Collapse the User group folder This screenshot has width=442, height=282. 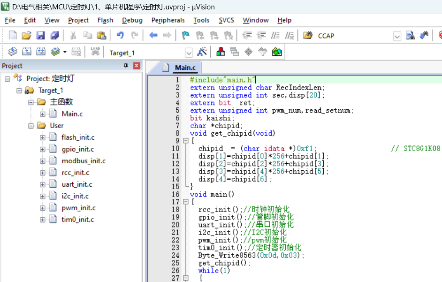(31, 126)
